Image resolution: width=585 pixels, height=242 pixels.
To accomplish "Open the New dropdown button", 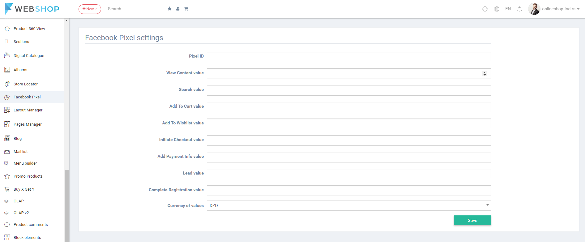I will tap(90, 9).
